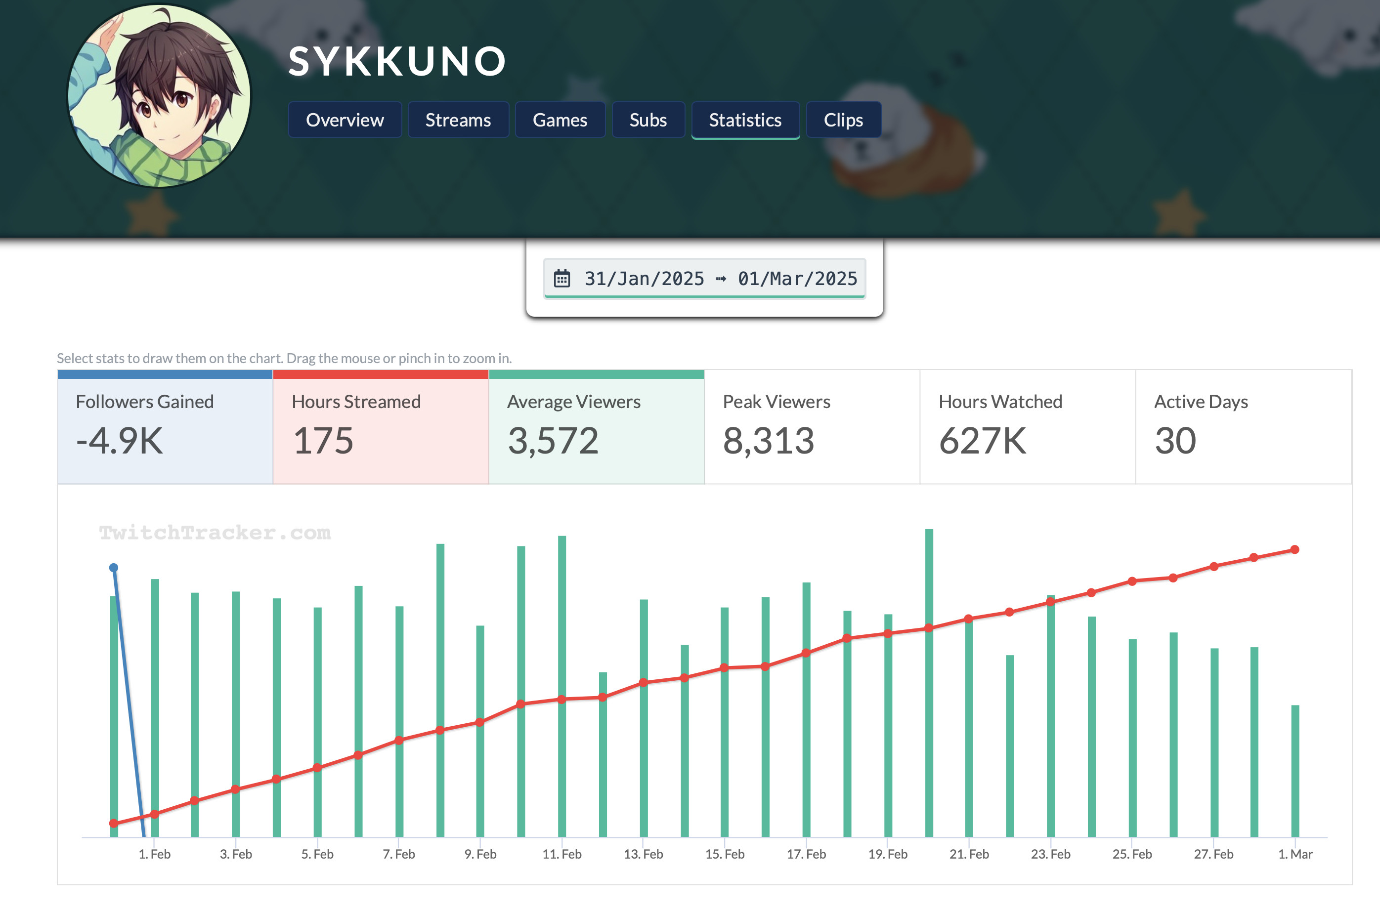This screenshot has height=911, width=1380.
Task: Click the red data point at 1. Mar
Action: (x=1294, y=550)
